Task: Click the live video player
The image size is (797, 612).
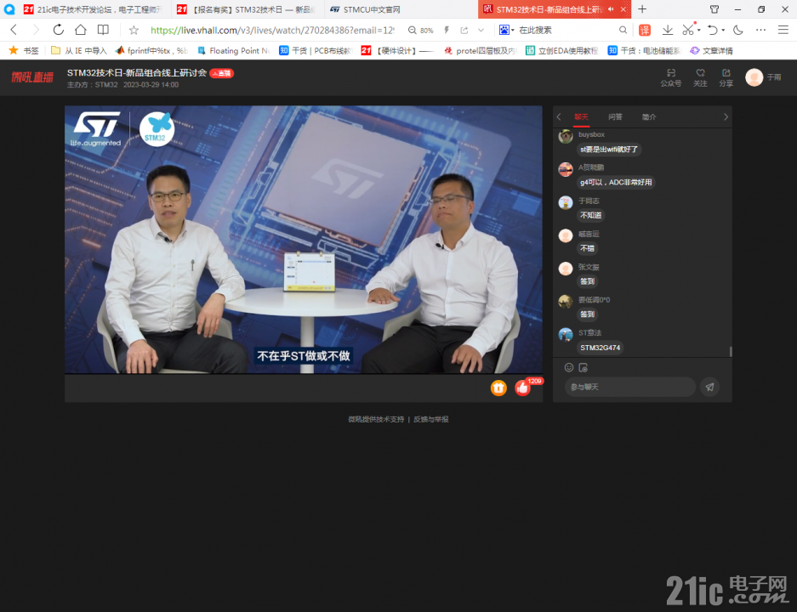Action: (304, 240)
